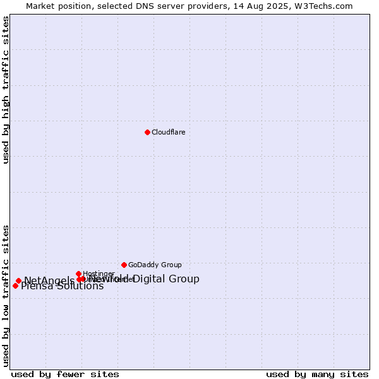Click 'used by fewer sites' axis label
The height and width of the screenshot is (379, 379).
(65, 375)
